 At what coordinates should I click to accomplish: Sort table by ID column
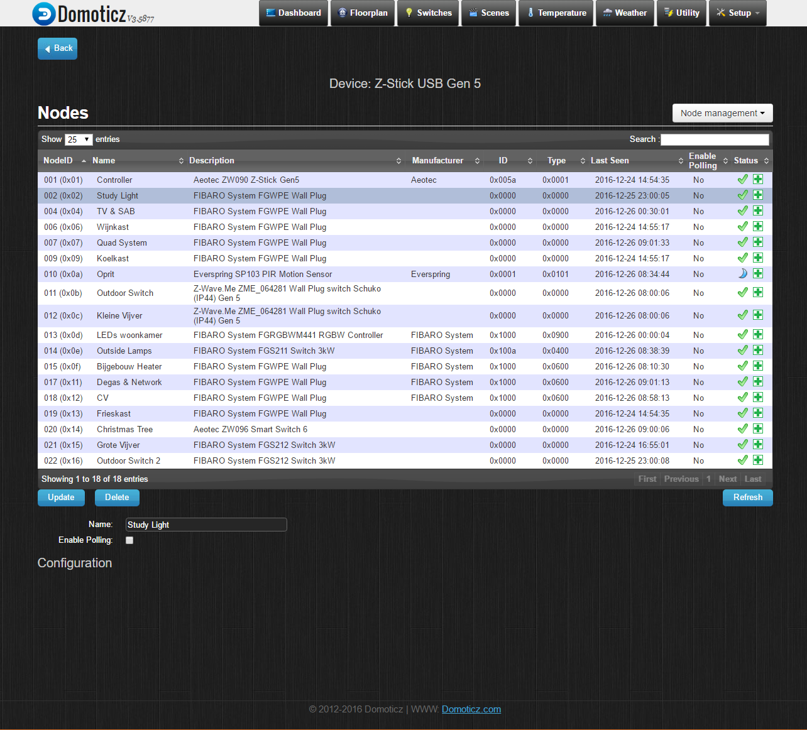tap(510, 161)
